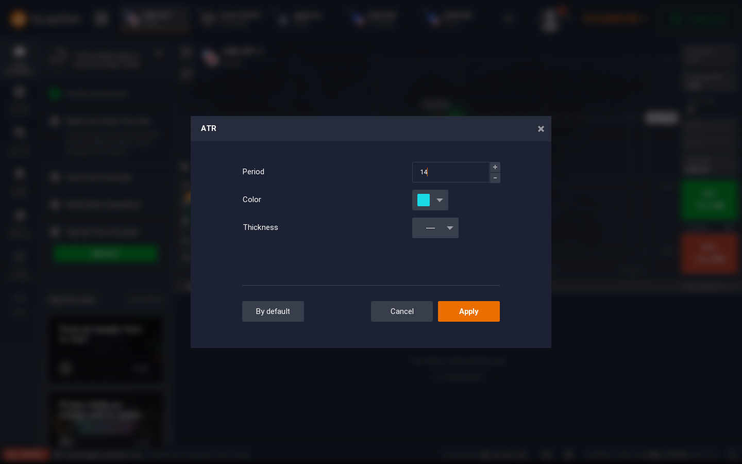Click the Period label

(254, 172)
